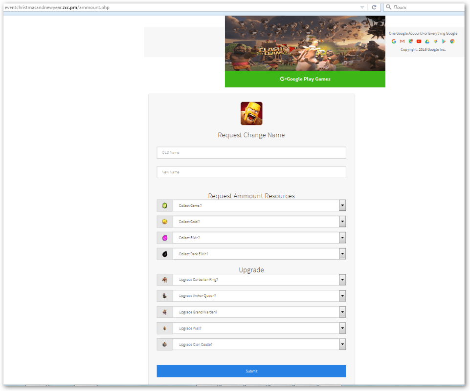Screen dimensions: 470x391
Task: Focus the OLD Name input field
Action: click(251, 153)
